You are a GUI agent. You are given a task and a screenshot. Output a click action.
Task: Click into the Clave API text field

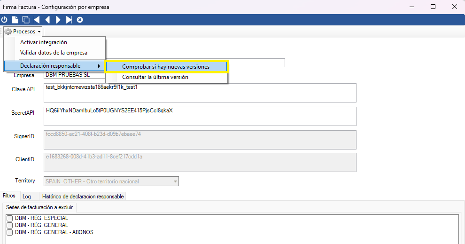[200, 93]
